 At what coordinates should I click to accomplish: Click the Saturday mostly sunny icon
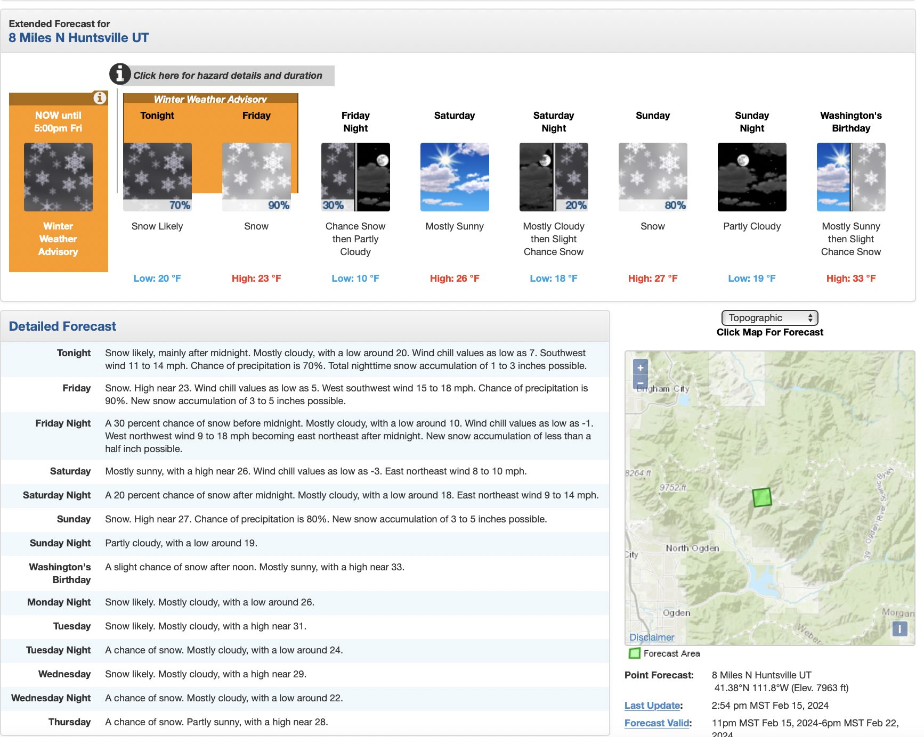pos(455,177)
